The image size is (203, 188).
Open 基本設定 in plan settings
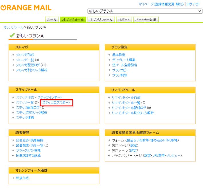click(x=119, y=55)
